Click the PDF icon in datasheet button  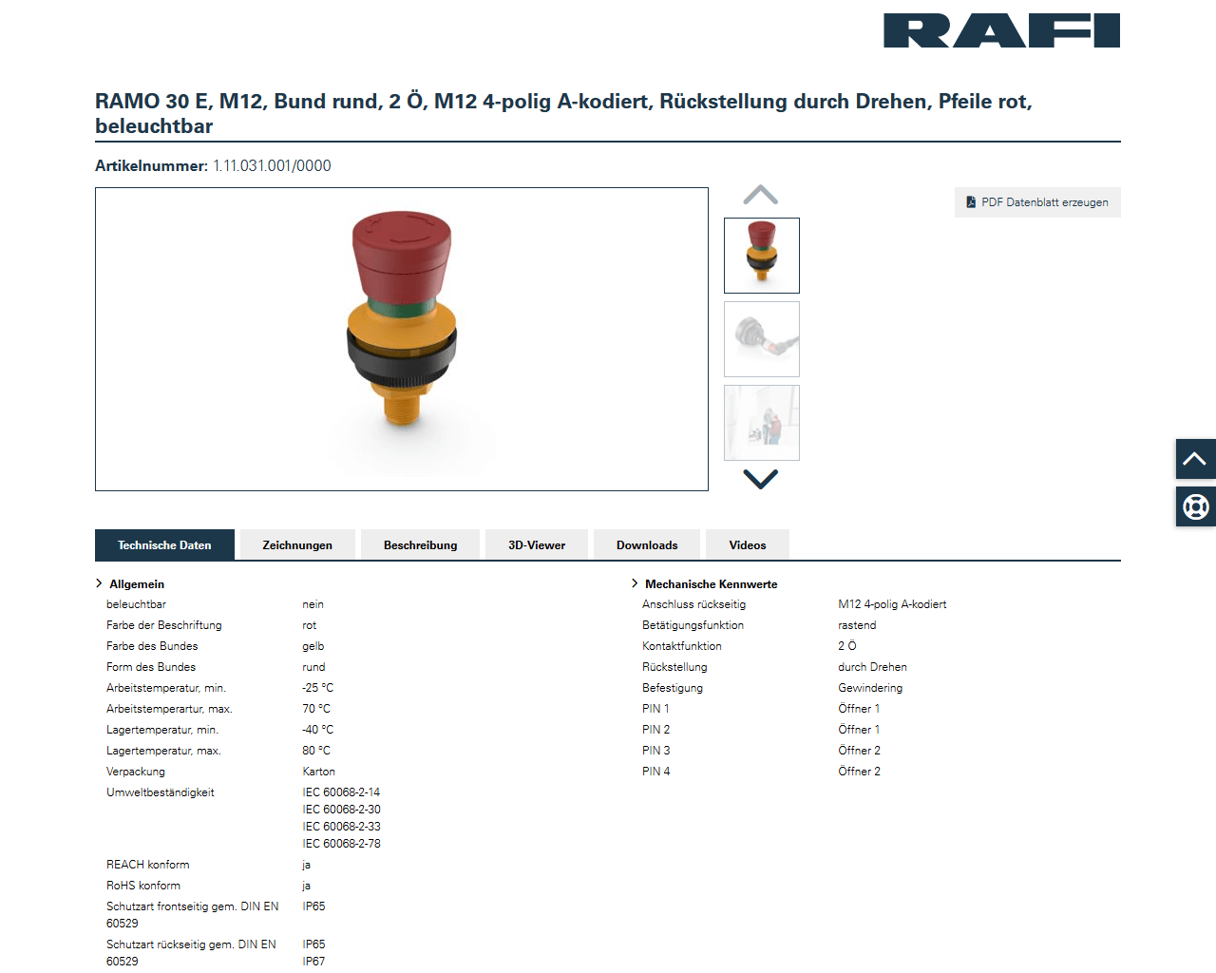[x=971, y=202]
